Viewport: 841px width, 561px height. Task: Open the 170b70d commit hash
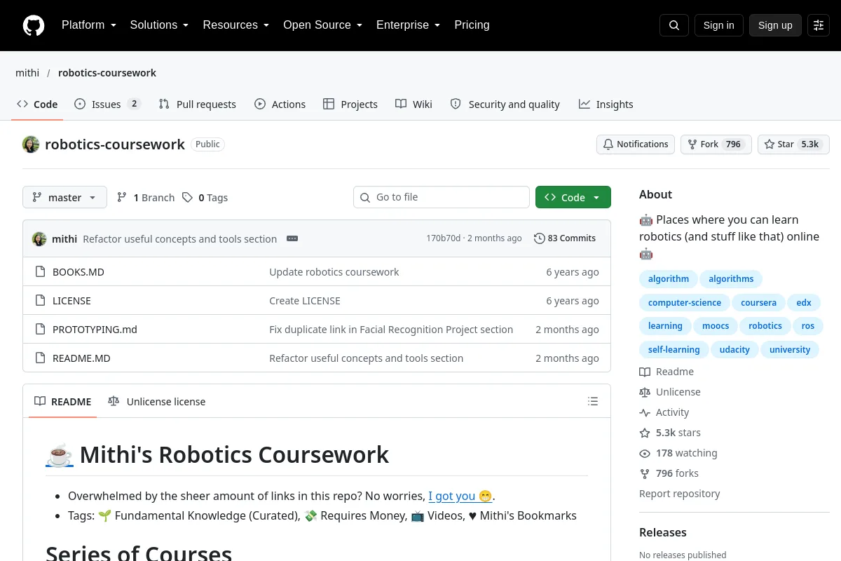coord(444,238)
